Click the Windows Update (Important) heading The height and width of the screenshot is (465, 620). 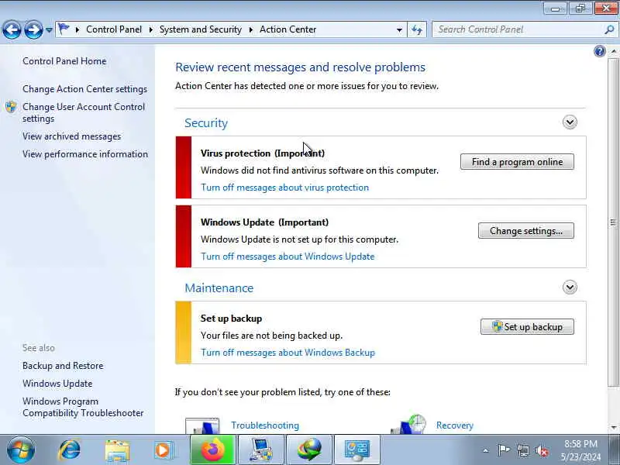[264, 222]
